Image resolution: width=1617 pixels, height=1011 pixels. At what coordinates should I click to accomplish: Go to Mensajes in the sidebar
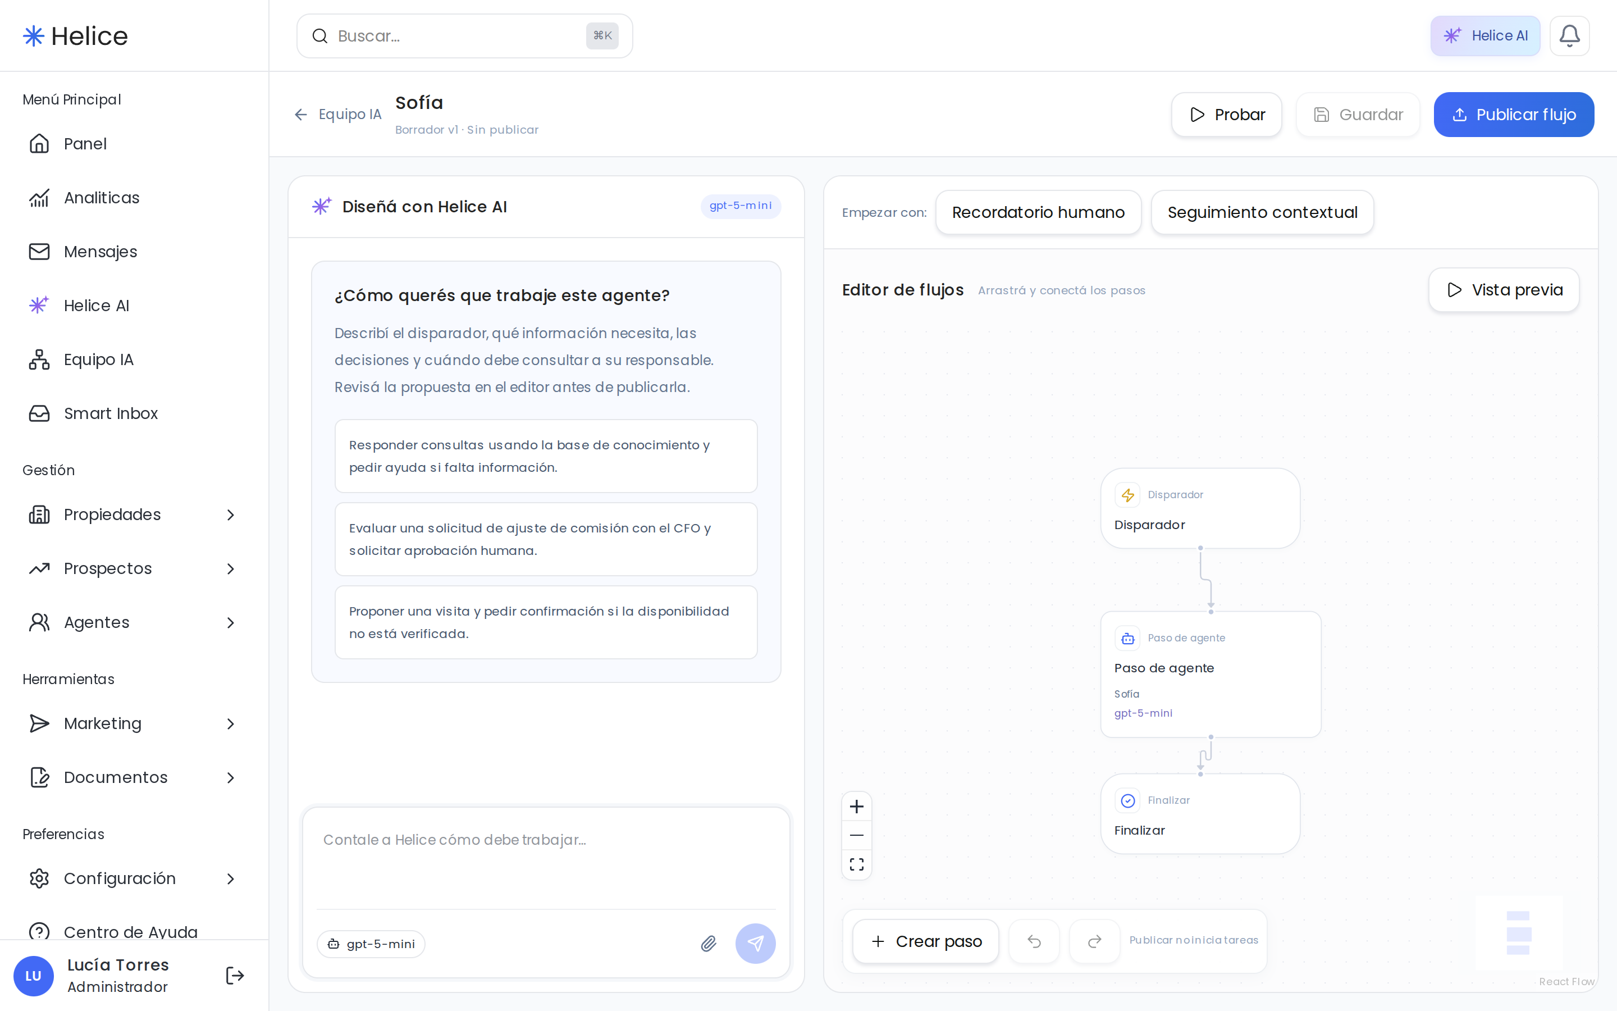[134, 252]
